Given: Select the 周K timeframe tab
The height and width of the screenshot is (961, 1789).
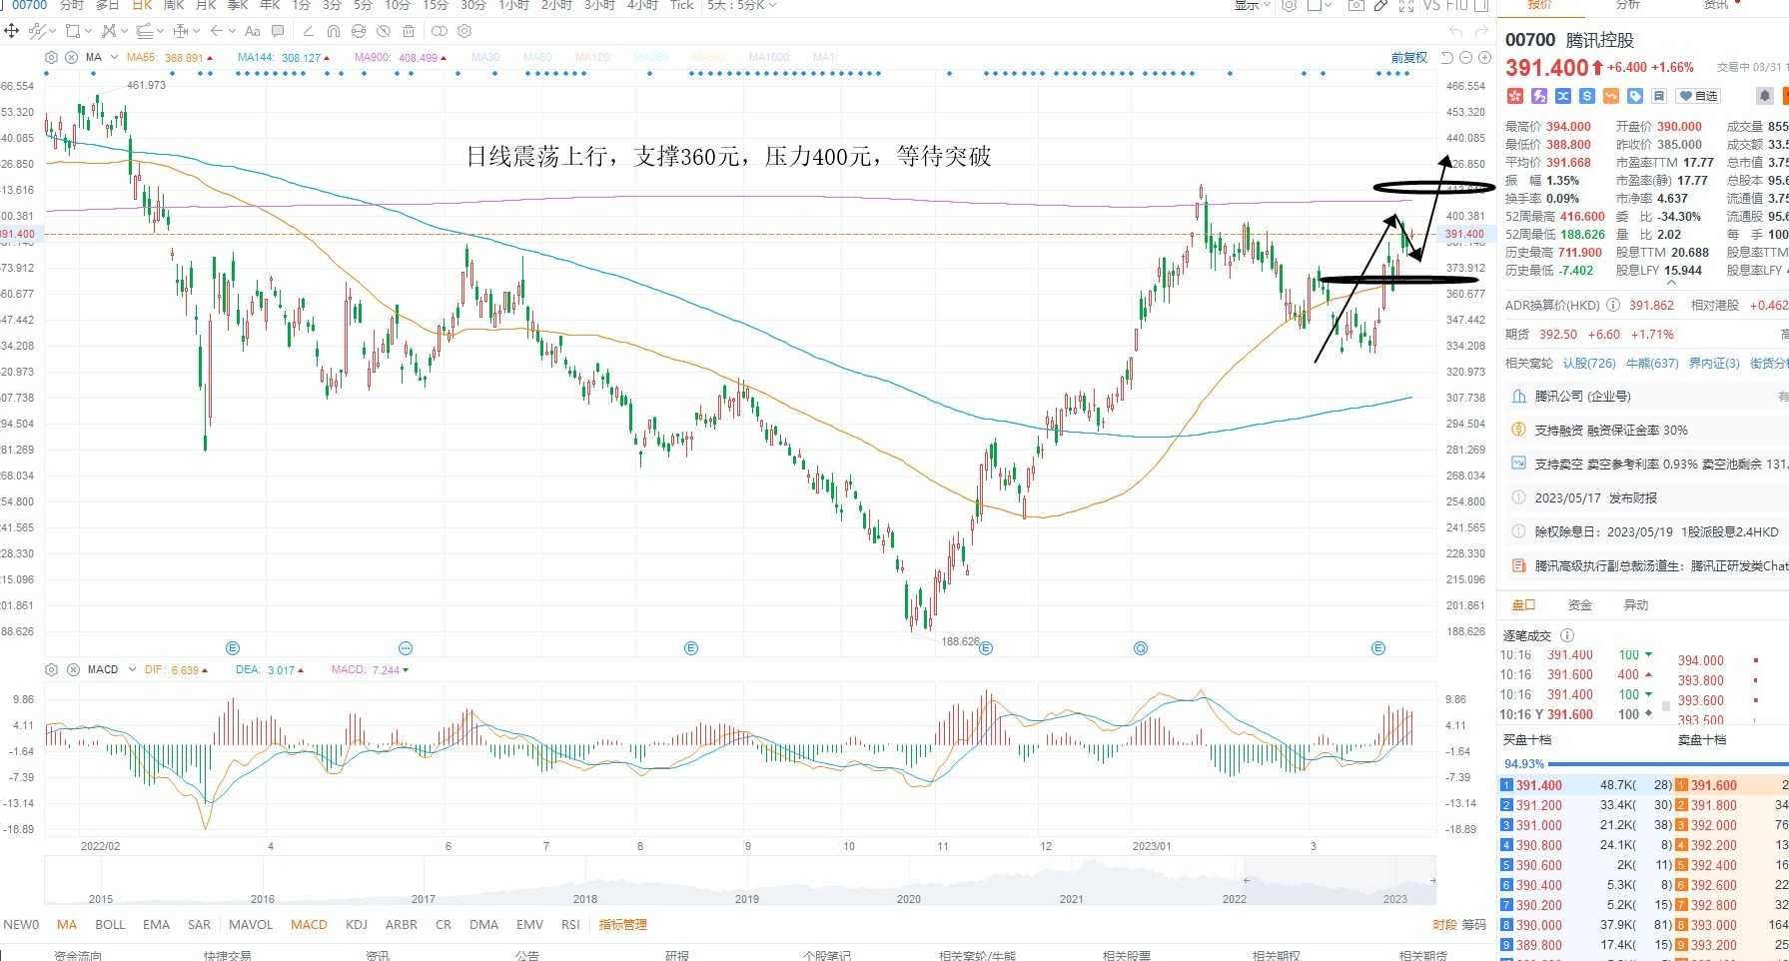Looking at the screenshot, I should 175,5.
